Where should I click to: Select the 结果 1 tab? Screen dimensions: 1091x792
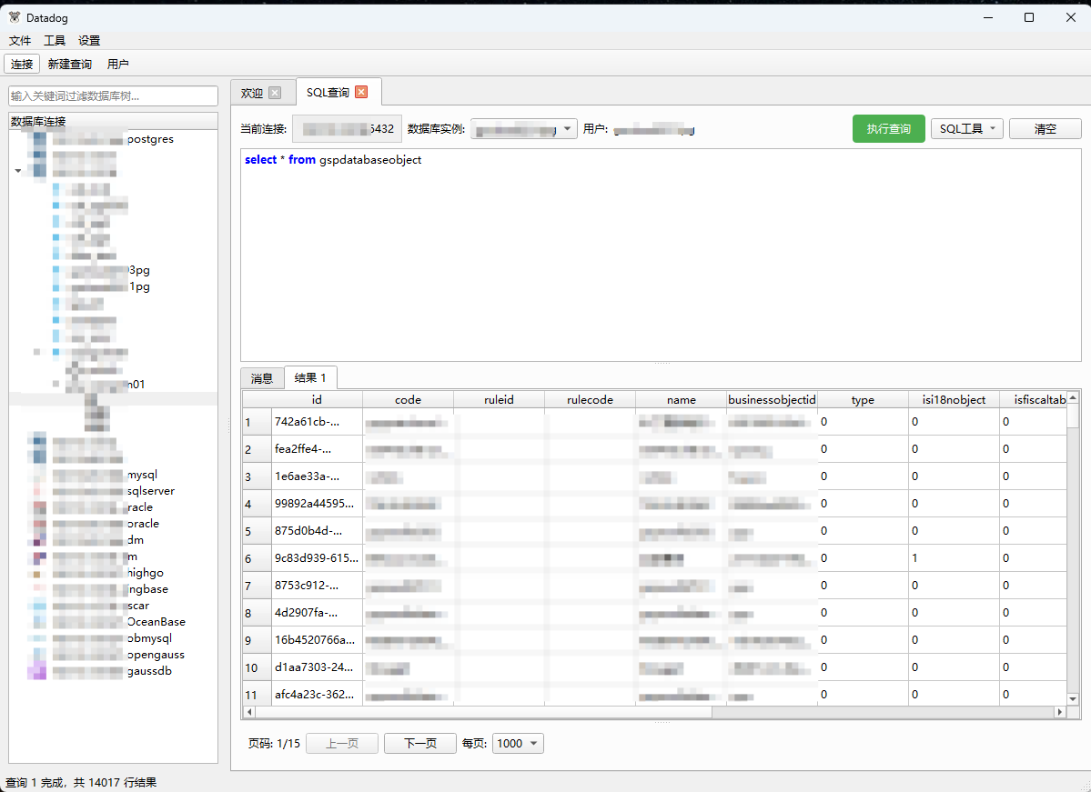[310, 377]
